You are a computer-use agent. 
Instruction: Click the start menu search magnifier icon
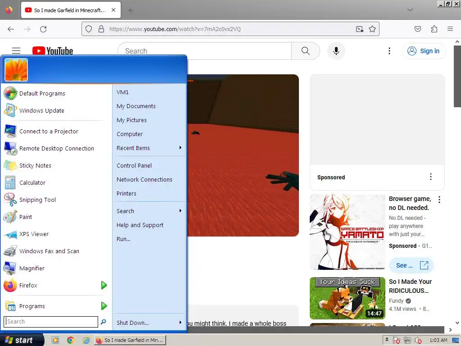pyautogui.click(x=103, y=322)
